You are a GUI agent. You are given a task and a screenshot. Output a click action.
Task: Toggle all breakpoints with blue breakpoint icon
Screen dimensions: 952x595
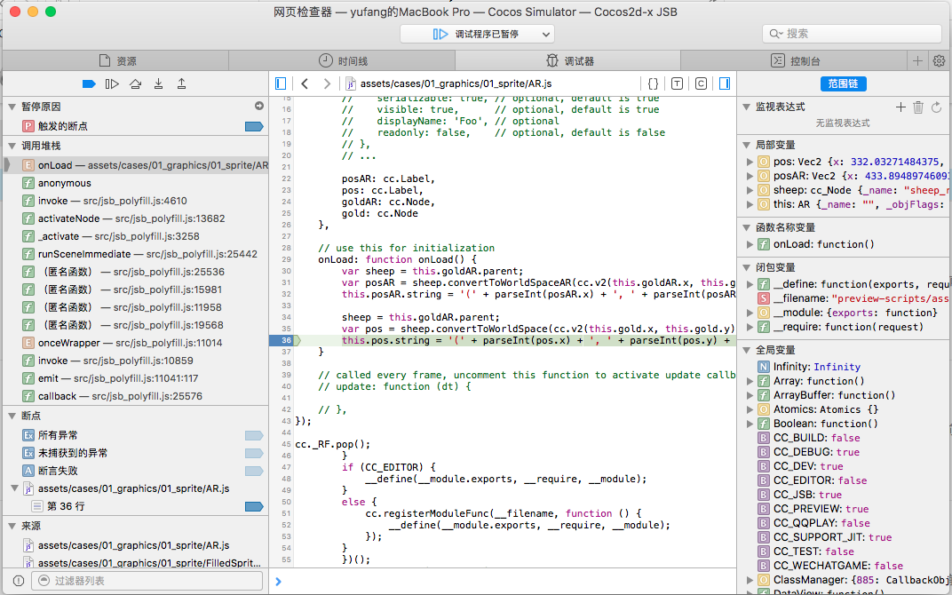coord(89,83)
